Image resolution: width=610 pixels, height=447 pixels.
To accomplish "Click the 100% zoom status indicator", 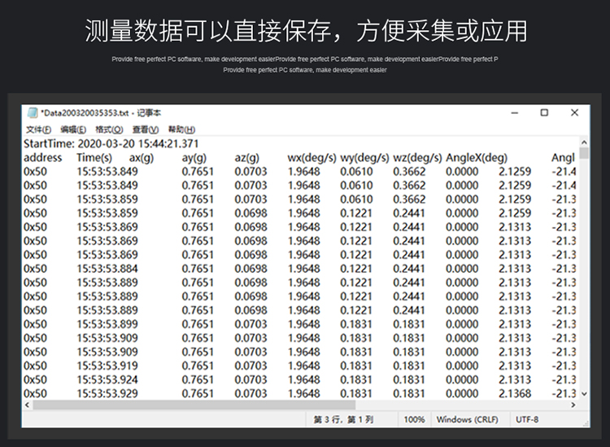I will pyautogui.click(x=414, y=419).
